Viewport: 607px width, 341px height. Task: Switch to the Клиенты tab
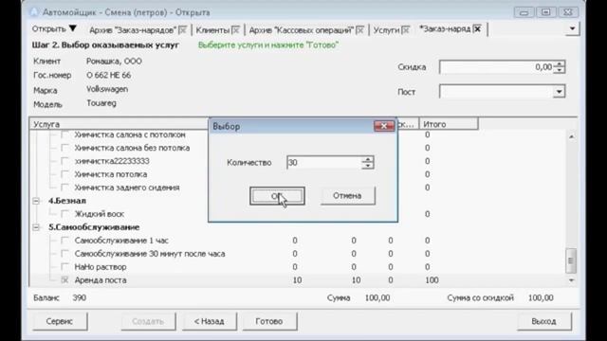[212, 29]
